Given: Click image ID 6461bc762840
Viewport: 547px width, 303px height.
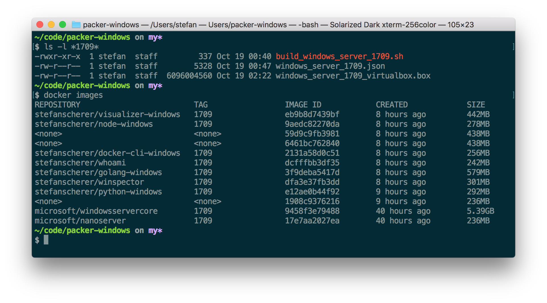Looking at the screenshot, I should click(x=312, y=144).
